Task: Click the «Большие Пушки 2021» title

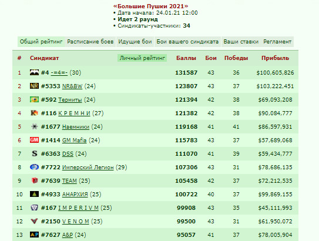Action: (151, 6)
